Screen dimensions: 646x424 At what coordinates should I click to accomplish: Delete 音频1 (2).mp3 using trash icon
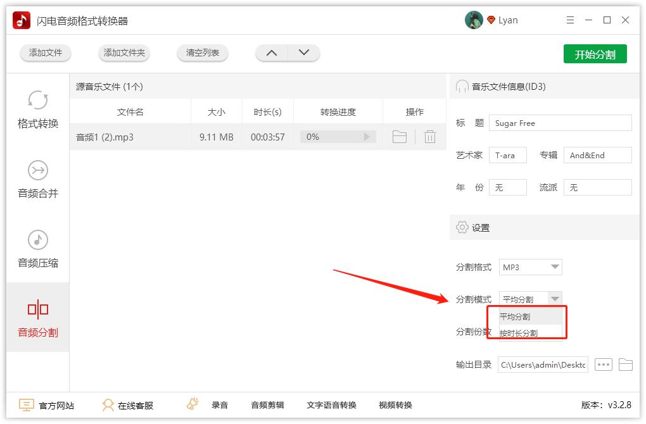430,136
